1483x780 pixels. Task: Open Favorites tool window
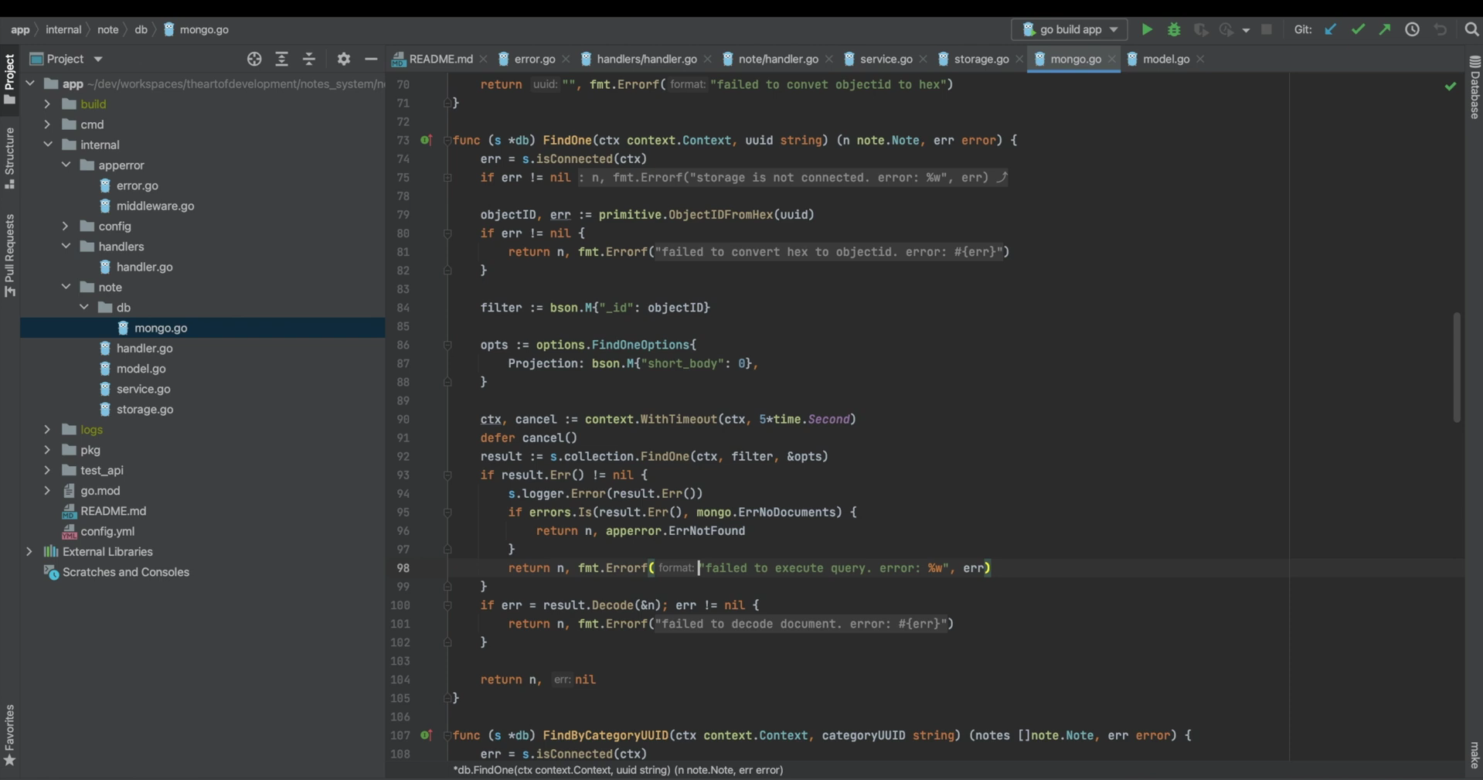point(9,734)
